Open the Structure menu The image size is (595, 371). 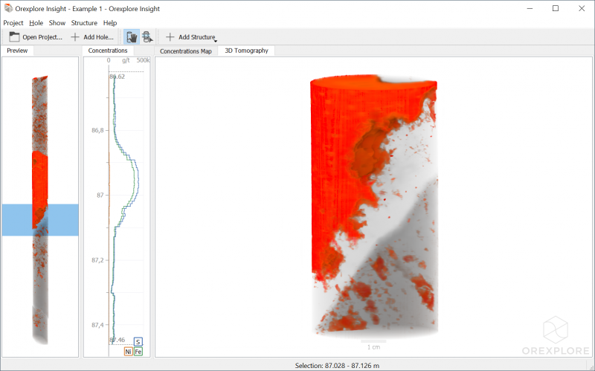point(84,23)
